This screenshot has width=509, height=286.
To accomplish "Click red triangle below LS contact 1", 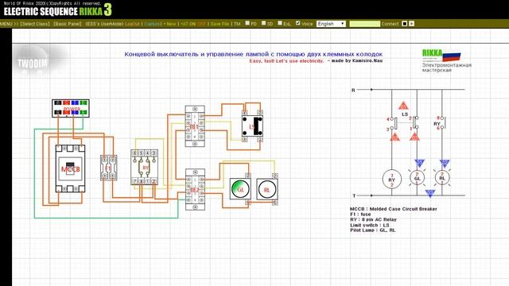I will tap(414, 137).
